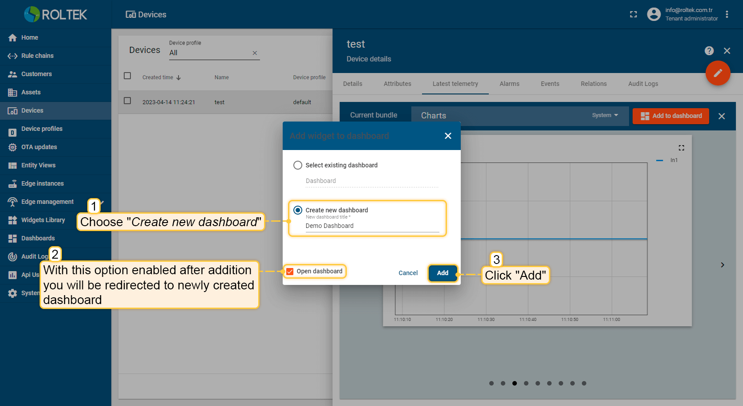This screenshot has width=743, height=406.
Task: Cancel the add widget dialog
Action: coord(408,273)
